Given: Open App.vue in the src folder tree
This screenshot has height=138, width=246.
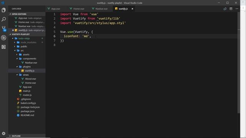Looking at the screenshot, I should pos(27,87).
